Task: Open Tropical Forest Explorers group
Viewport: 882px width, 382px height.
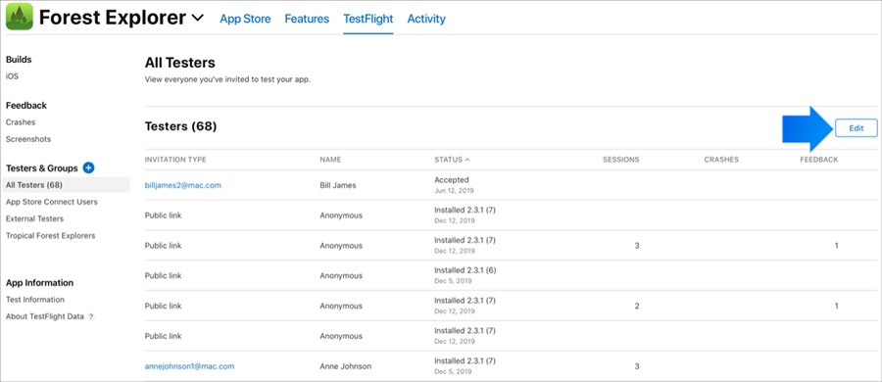Action: coord(50,236)
